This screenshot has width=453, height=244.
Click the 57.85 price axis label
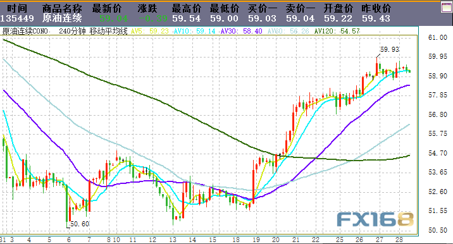437,95
